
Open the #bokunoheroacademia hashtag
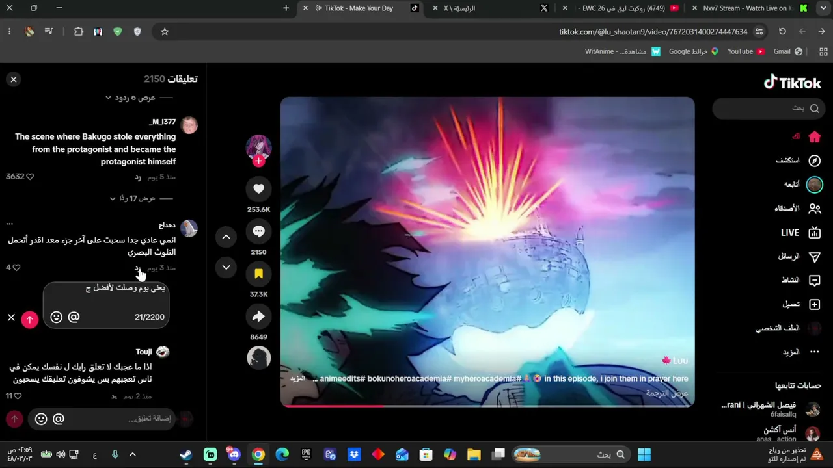tap(409, 378)
